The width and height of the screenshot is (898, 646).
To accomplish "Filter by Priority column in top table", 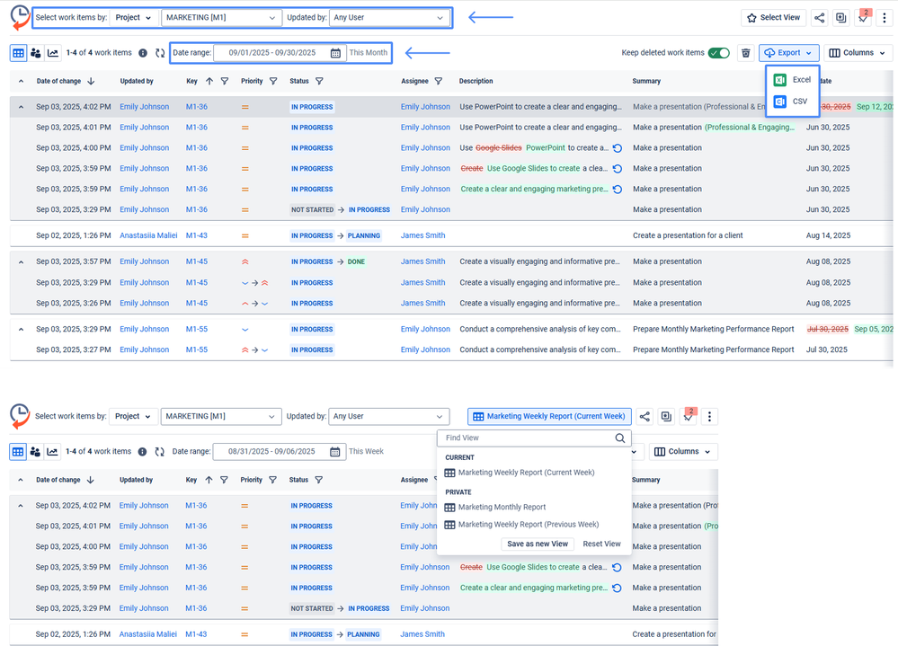I will [273, 81].
